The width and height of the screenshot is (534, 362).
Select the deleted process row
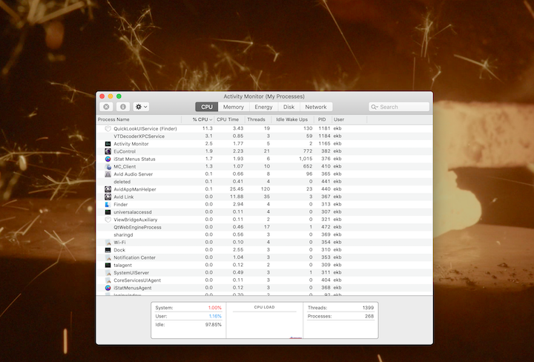(x=264, y=182)
